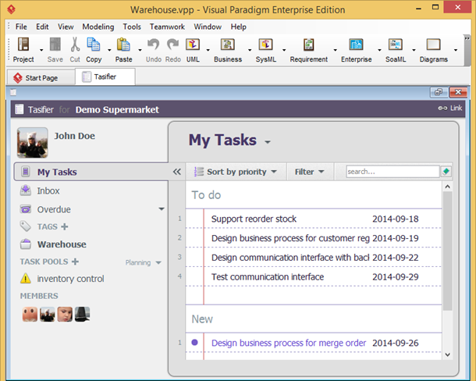Expand the UML button dropdown arrow
476x381 pixels.
[x=208, y=50]
